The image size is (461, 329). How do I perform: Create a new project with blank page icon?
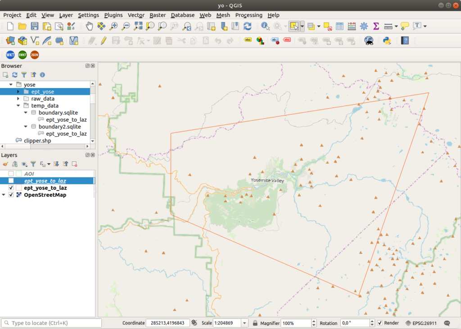pyautogui.click(x=10, y=26)
